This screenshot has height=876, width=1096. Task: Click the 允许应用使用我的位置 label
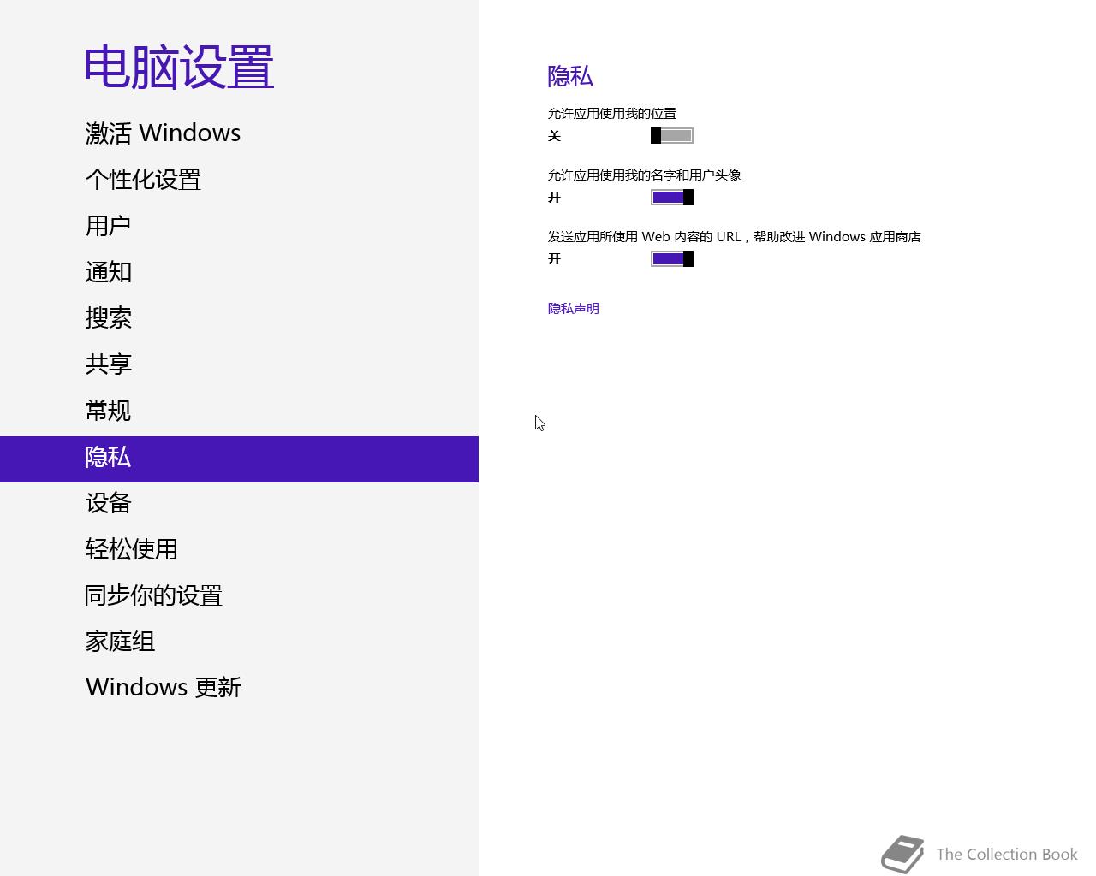(612, 113)
